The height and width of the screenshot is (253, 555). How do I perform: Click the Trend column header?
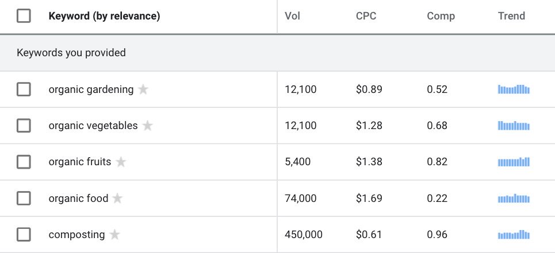pyautogui.click(x=511, y=16)
